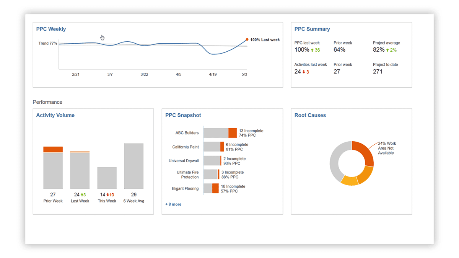This screenshot has width=459, height=258.
Task: Click the green up arrow beside PPC last week 100%
Action: pyautogui.click(x=312, y=50)
